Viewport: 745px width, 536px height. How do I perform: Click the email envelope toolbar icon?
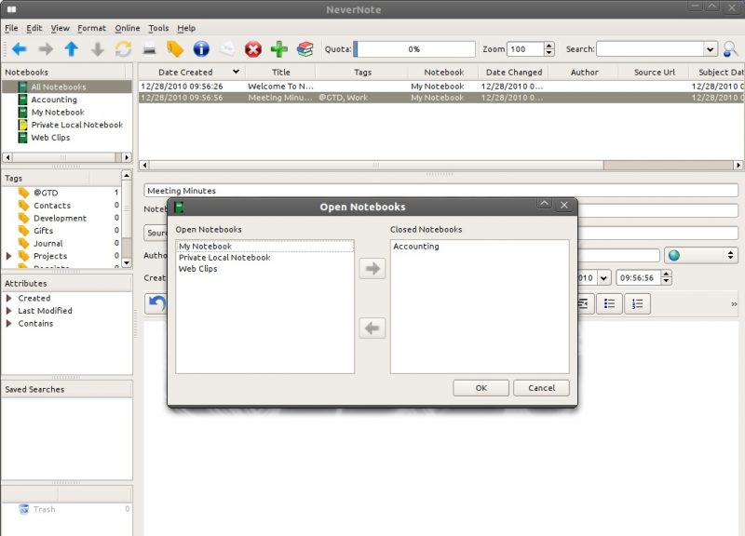point(227,49)
